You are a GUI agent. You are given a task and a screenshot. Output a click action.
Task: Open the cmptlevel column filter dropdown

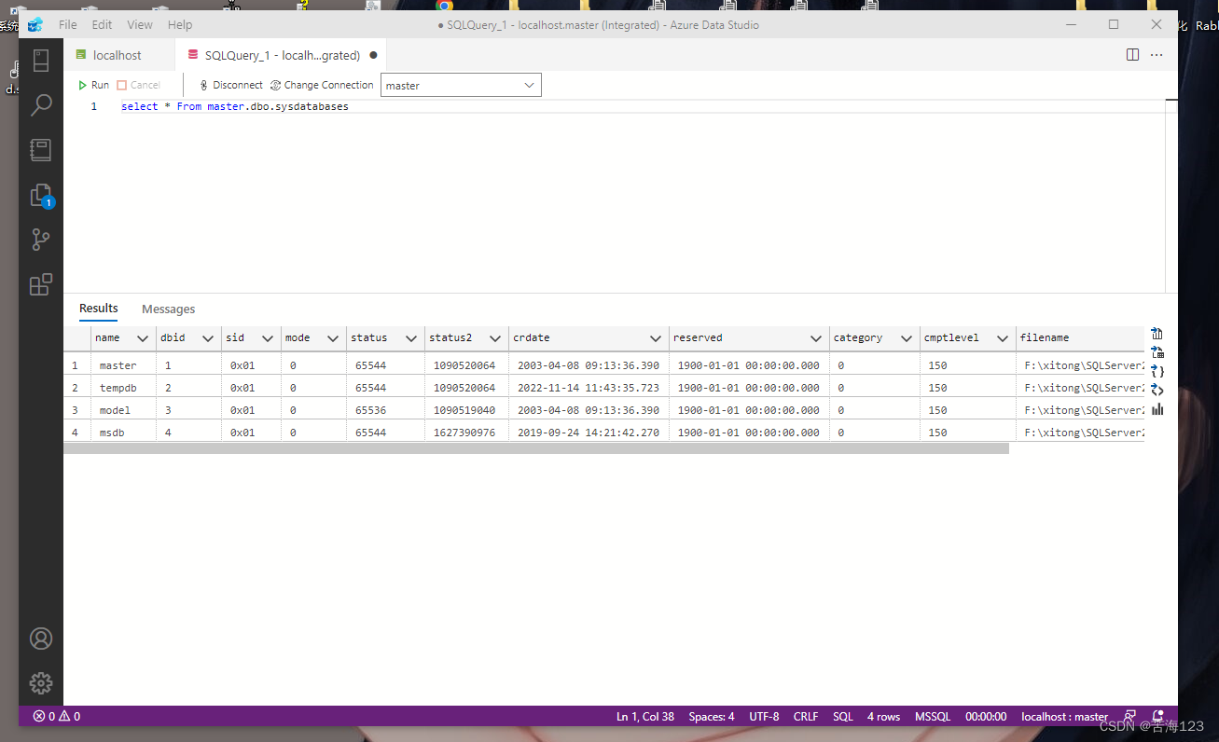(x=1003, y=338)
